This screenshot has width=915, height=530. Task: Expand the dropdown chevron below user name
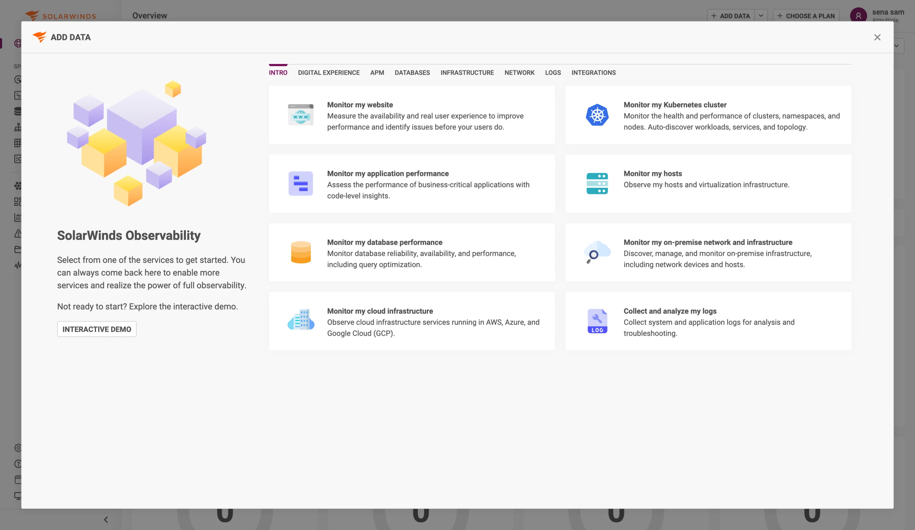[896, 46]
